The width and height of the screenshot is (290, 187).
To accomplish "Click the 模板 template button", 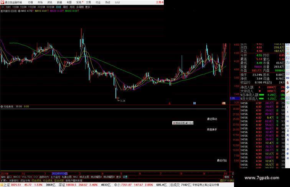I will click(x=227, y=177).
